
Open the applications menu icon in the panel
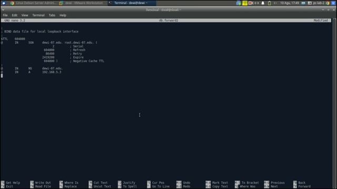(4, 3)
